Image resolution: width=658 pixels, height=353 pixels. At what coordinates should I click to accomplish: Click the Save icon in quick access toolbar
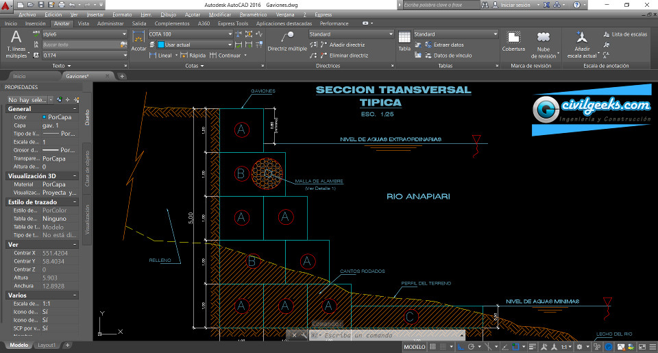coord(41,4)
